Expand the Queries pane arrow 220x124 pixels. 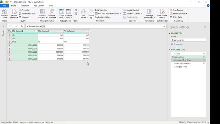[3, 26]
